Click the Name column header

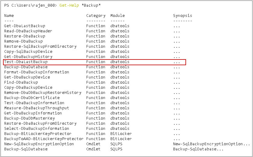[x=9, y=15]
